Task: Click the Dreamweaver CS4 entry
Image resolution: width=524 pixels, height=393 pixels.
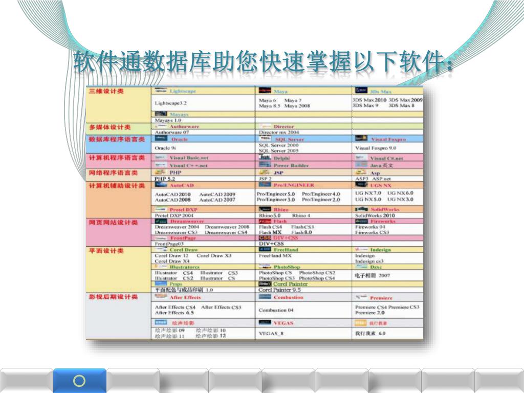Action: [x=226, y=232]
